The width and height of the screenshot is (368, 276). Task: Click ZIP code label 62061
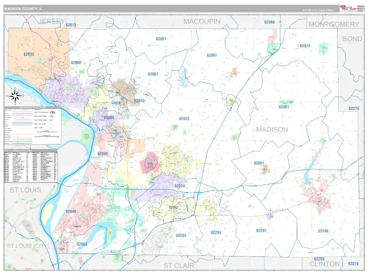click(x=259, y=163)
